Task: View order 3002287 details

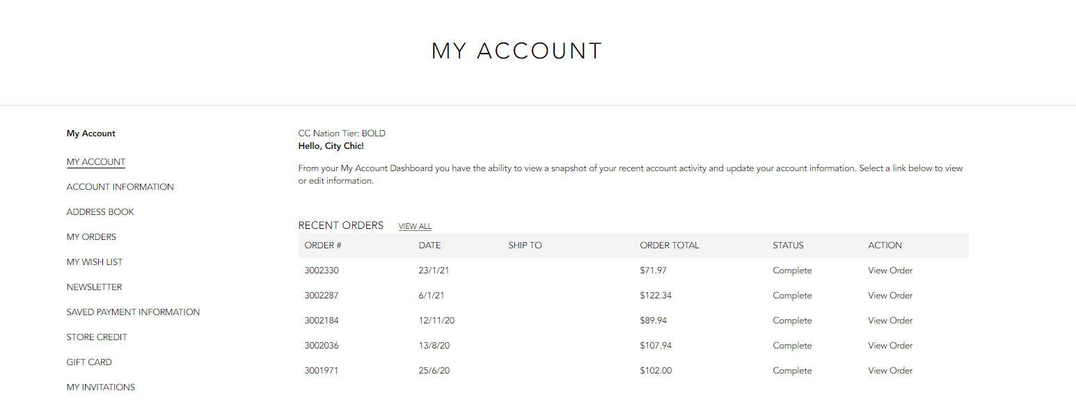Action: coord(890,295)
